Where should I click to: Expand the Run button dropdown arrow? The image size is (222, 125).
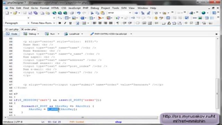[58, 34]
